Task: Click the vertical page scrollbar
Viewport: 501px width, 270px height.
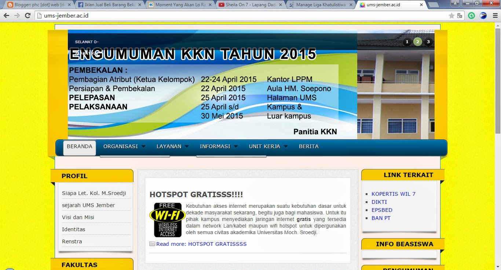Action: [x=498, y=80]
